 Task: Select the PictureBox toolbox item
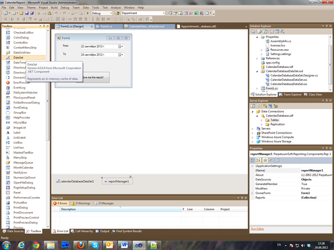[x=20, y=202]
